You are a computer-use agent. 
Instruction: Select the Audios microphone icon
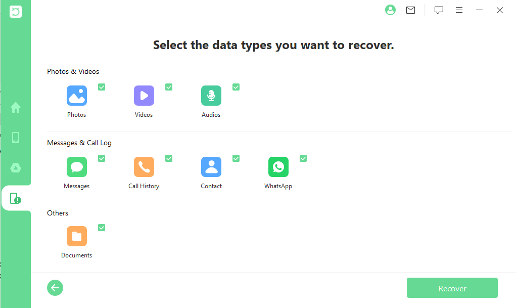tap(211, 95)
